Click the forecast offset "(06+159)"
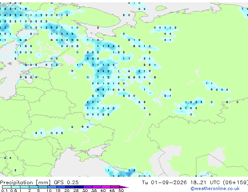This screenshot has height=192, width=248. (x=235, y=183)
